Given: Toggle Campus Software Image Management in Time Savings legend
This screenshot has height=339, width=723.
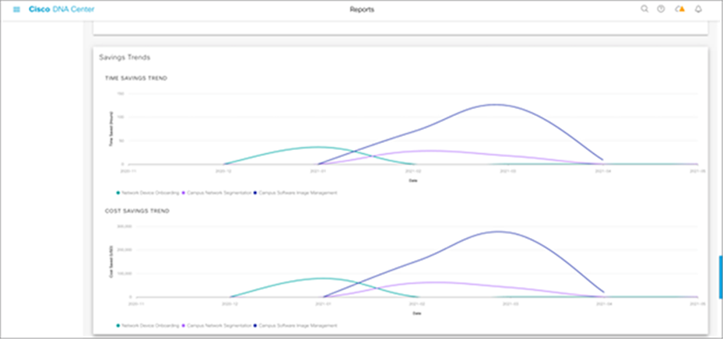Looking at the screenshot, I should tap(296, 193).
